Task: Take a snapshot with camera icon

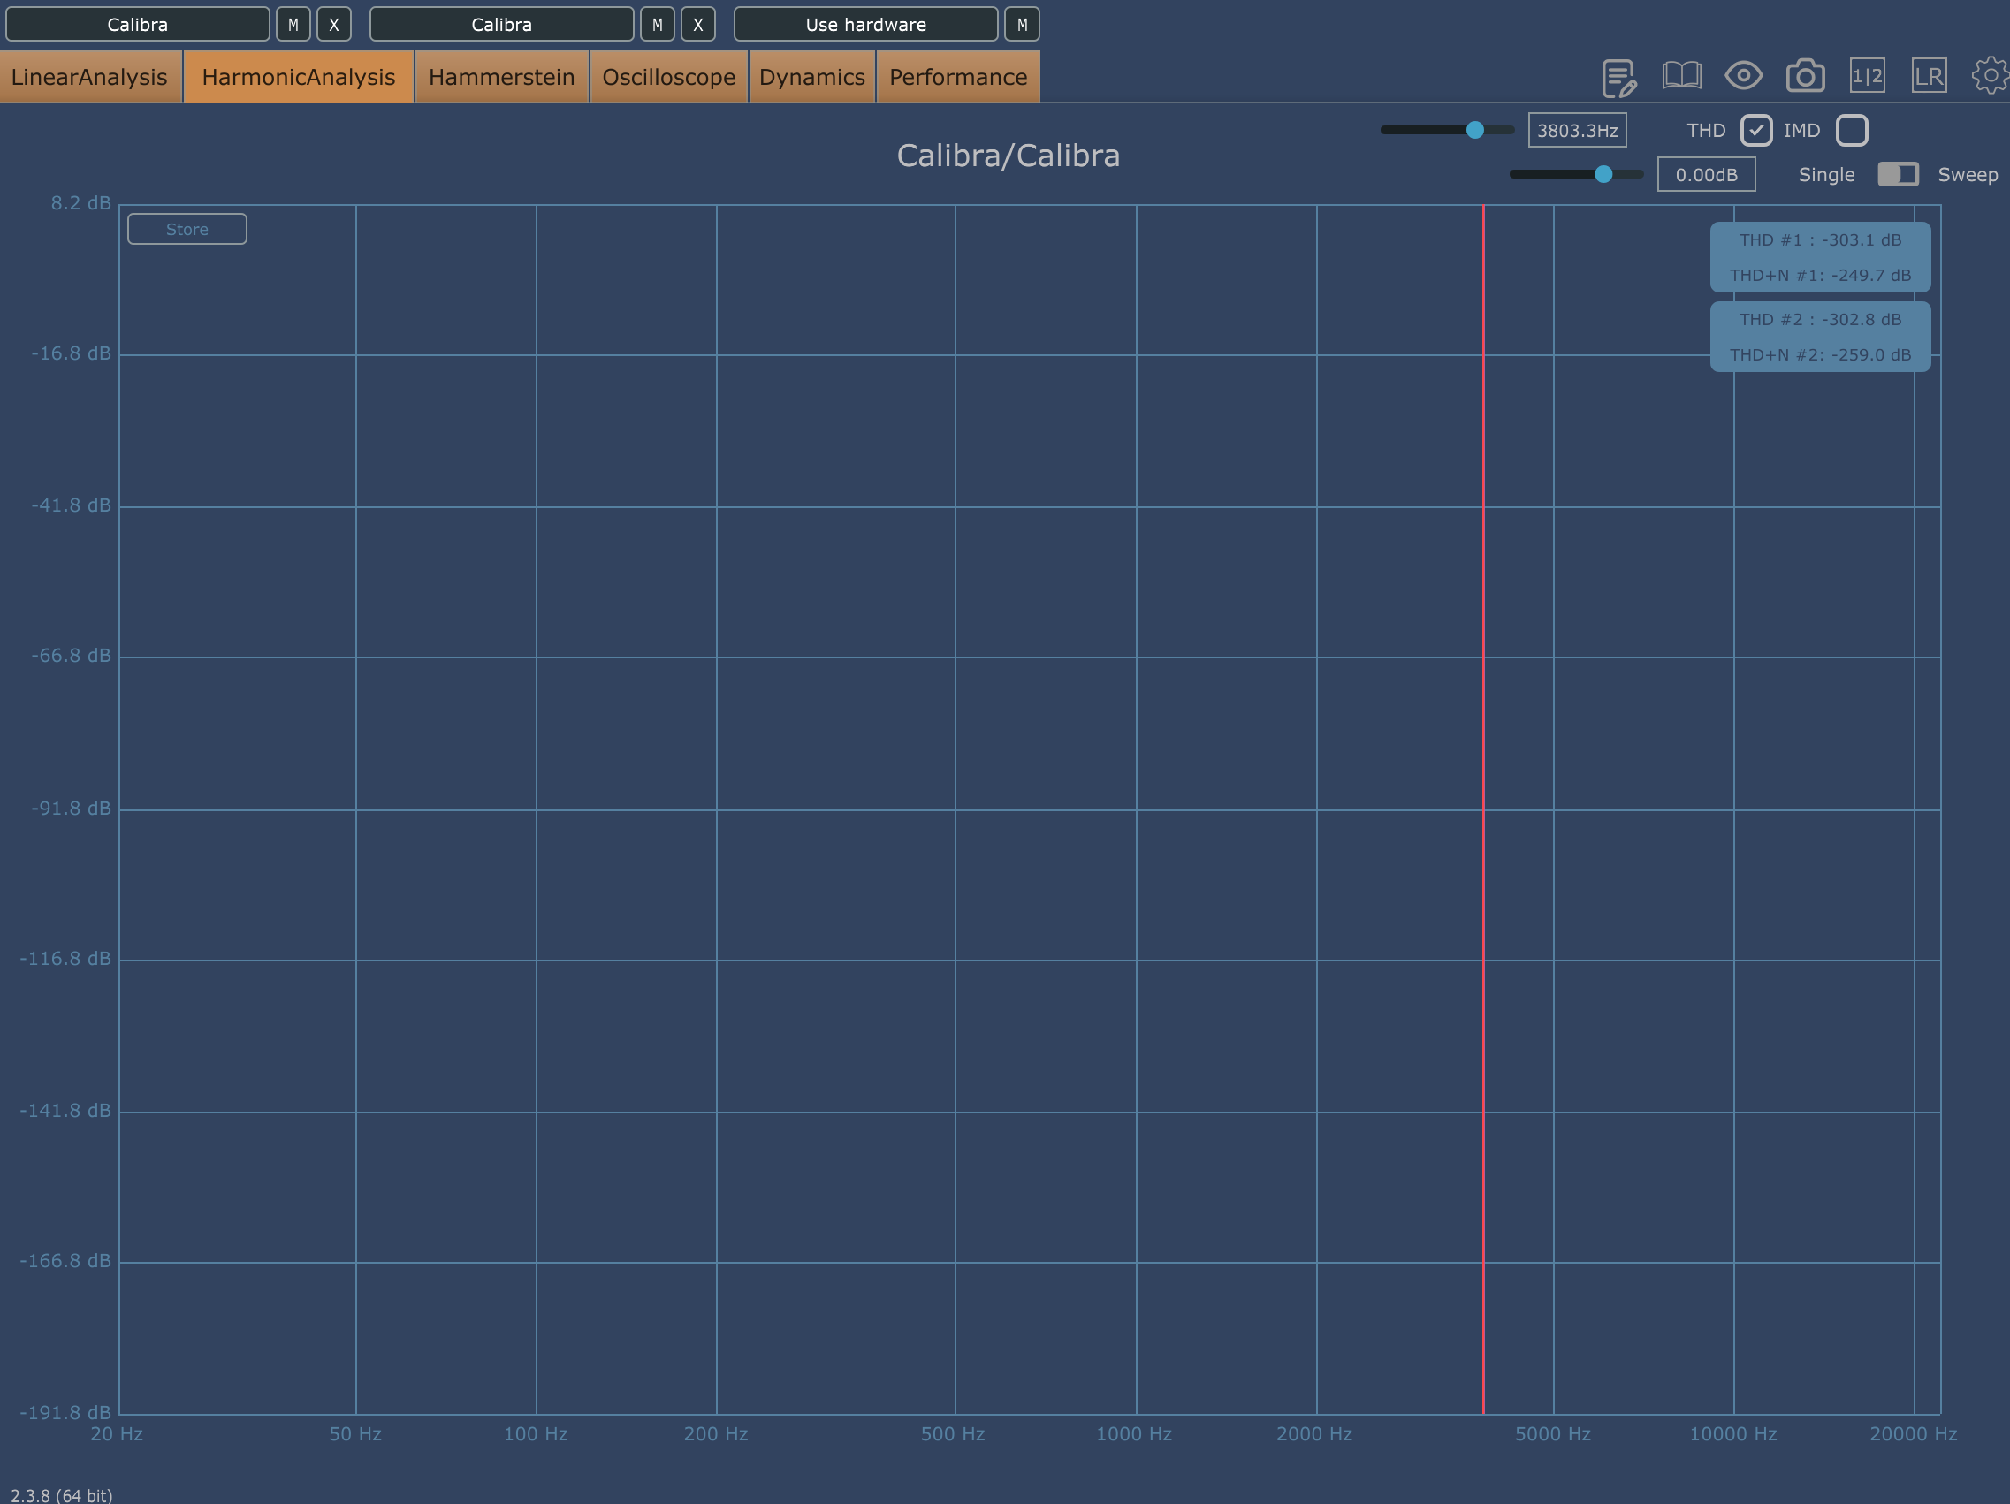Action: (x=1806, y=75)
